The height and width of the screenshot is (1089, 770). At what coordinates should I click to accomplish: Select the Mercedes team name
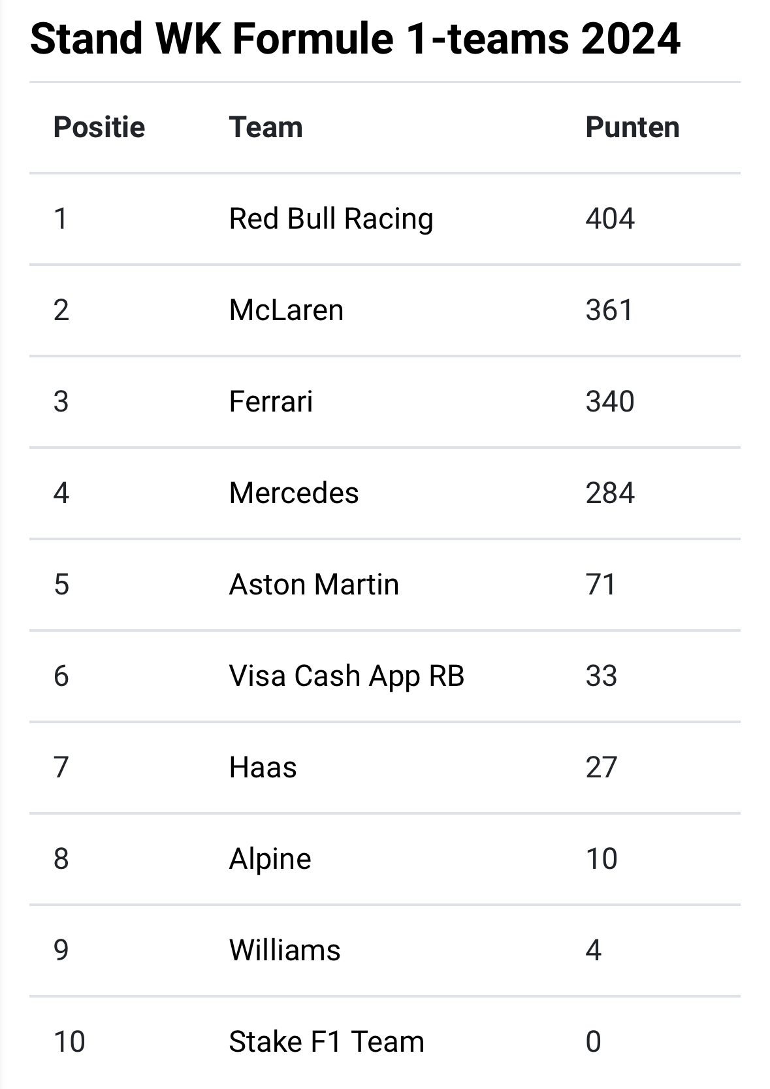[x=294, y=493]
